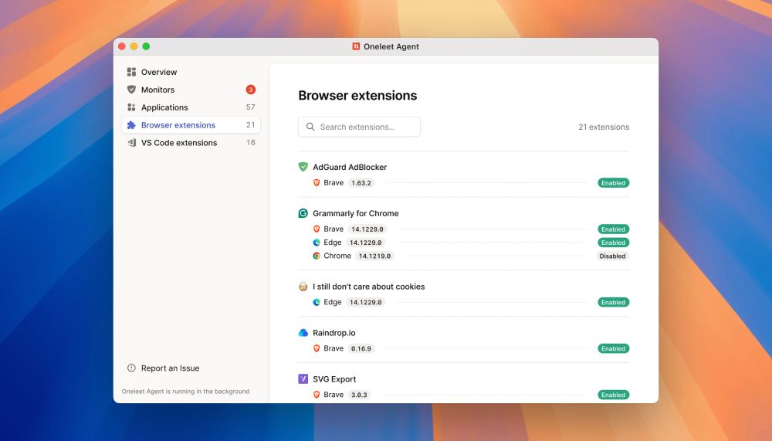Image resolution: width=772 pixels, height=441 pixels.
Task: Click Edge icon under Grammarly for Chrome
Action: (317, 243)
